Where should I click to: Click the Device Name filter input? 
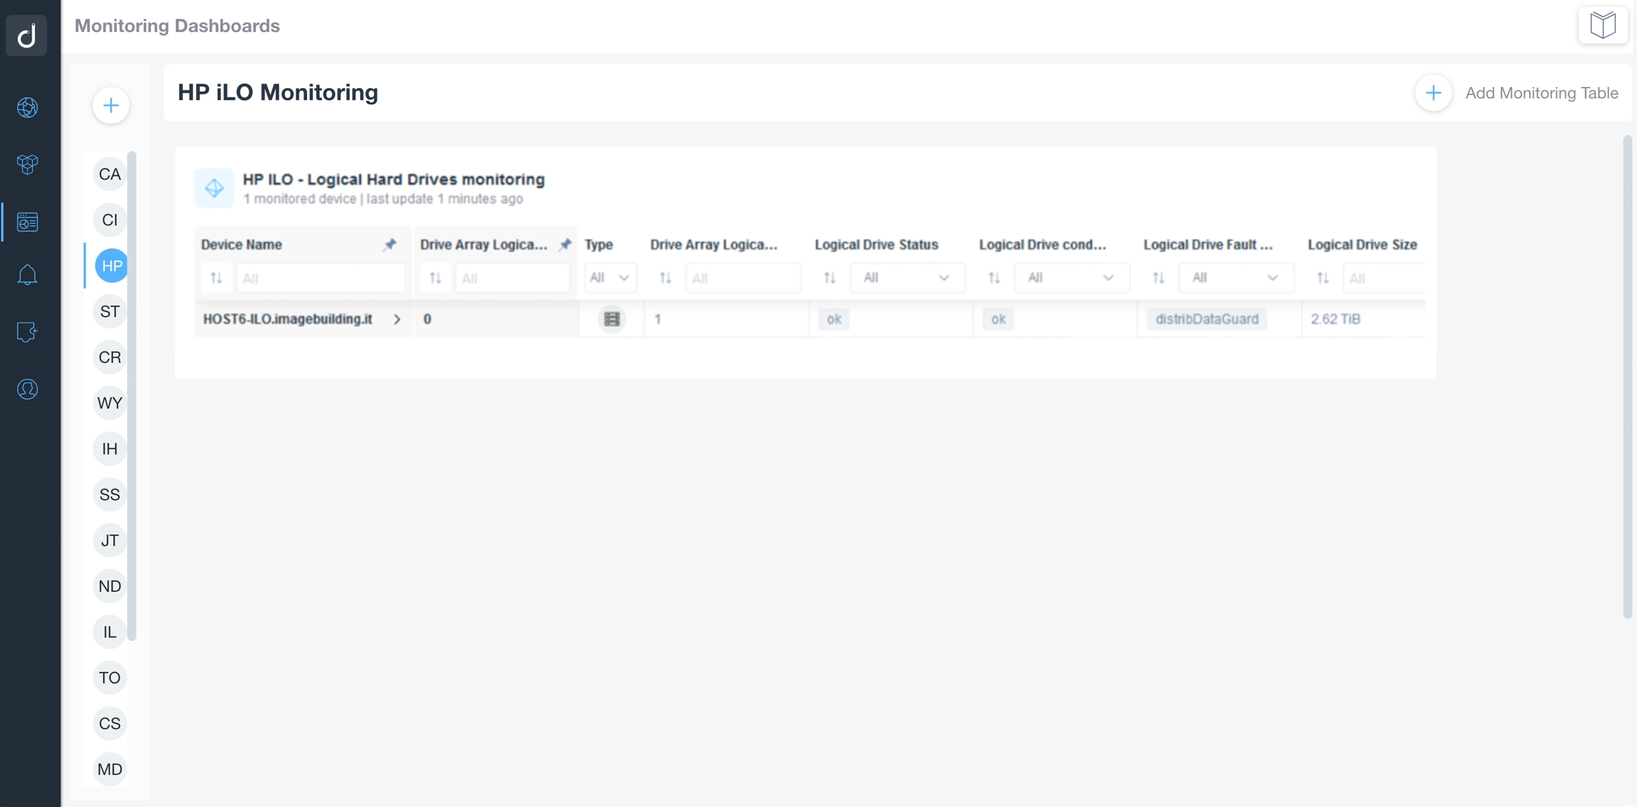click(321, 278)
